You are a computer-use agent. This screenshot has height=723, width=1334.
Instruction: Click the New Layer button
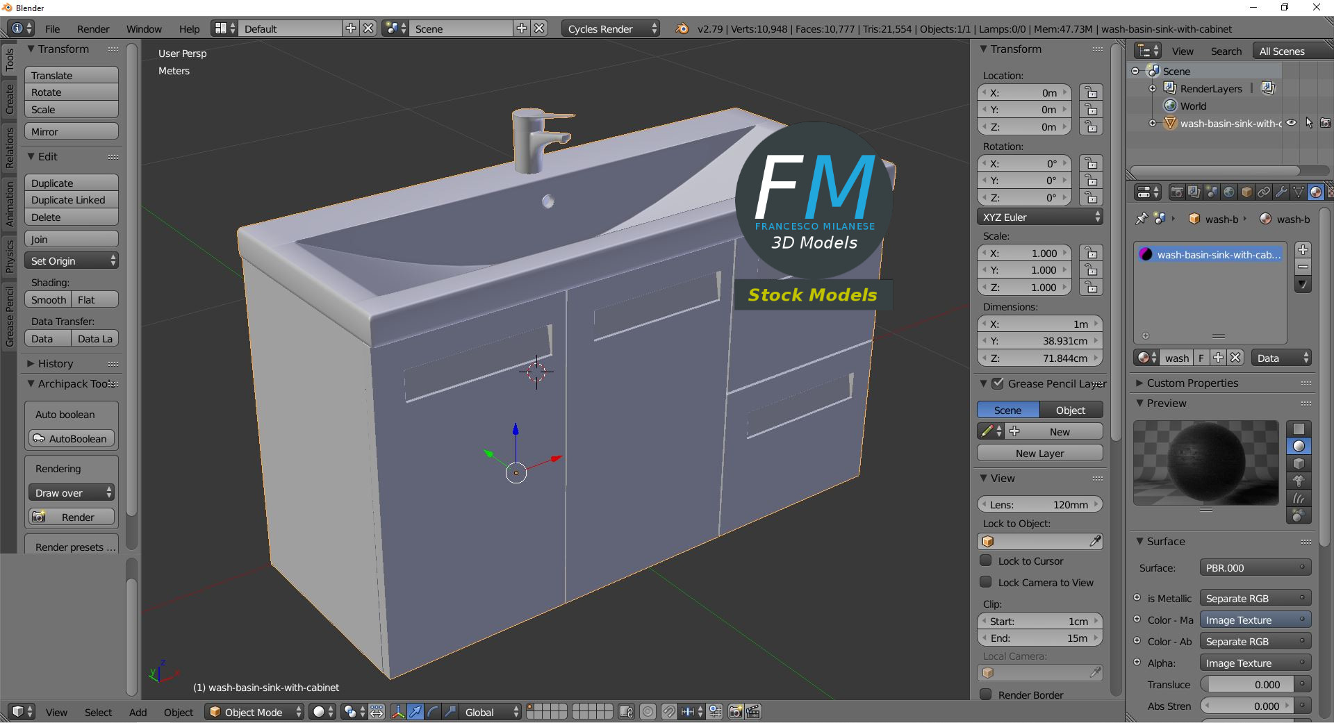click(1039, 453)
